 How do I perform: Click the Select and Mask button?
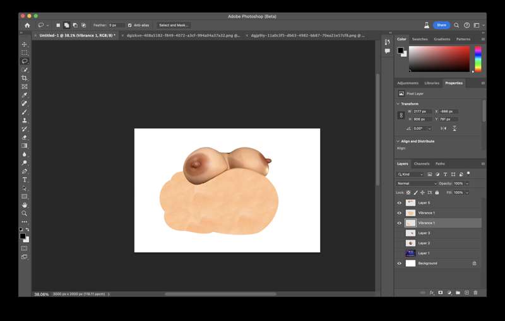174,25
